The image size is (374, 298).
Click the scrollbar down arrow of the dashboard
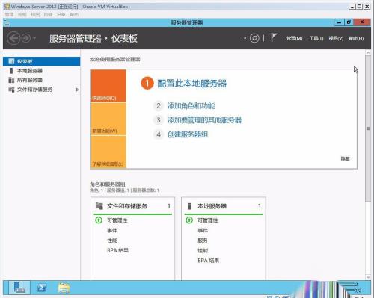[x=368, y=277]
